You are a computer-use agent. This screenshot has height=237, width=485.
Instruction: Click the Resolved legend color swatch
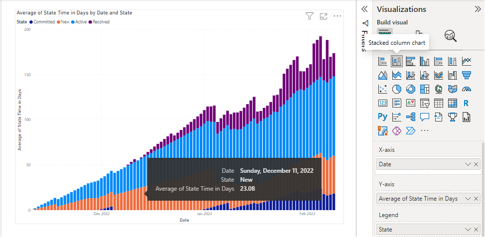coord(90,22)
